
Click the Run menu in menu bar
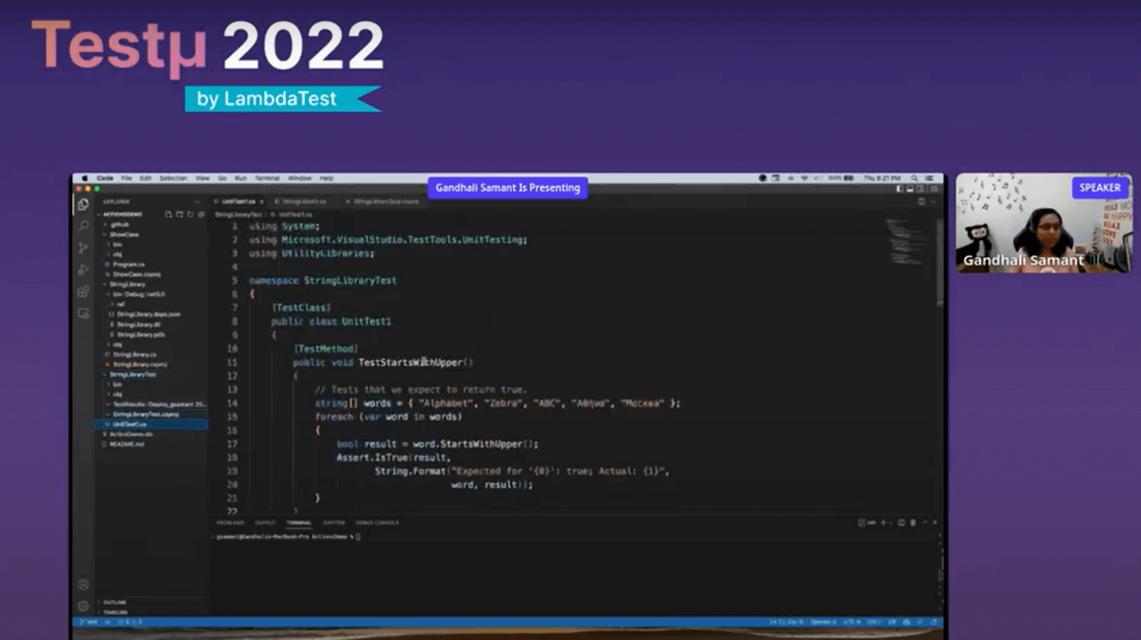[240, 178]
